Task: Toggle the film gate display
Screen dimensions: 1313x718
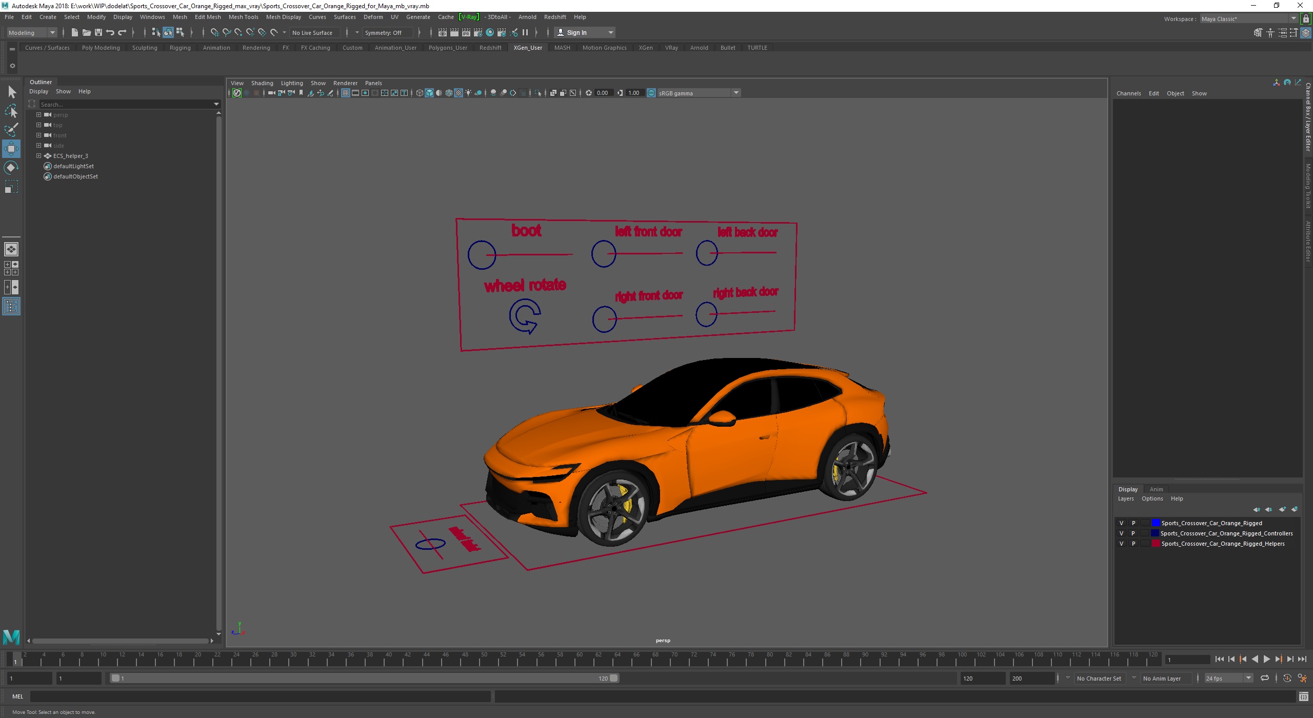Action: (355, 93)
